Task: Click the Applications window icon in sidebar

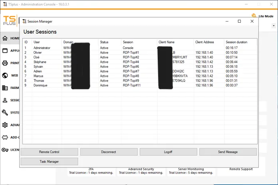Action: pyautogui.click(x=5, y=51)
